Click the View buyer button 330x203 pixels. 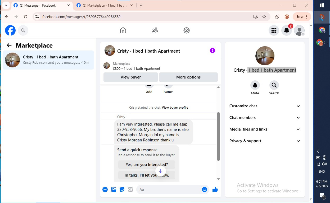pos(131,77)
